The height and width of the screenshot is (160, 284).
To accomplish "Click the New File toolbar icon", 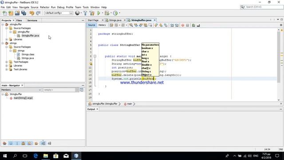I will tap(5, 13).
